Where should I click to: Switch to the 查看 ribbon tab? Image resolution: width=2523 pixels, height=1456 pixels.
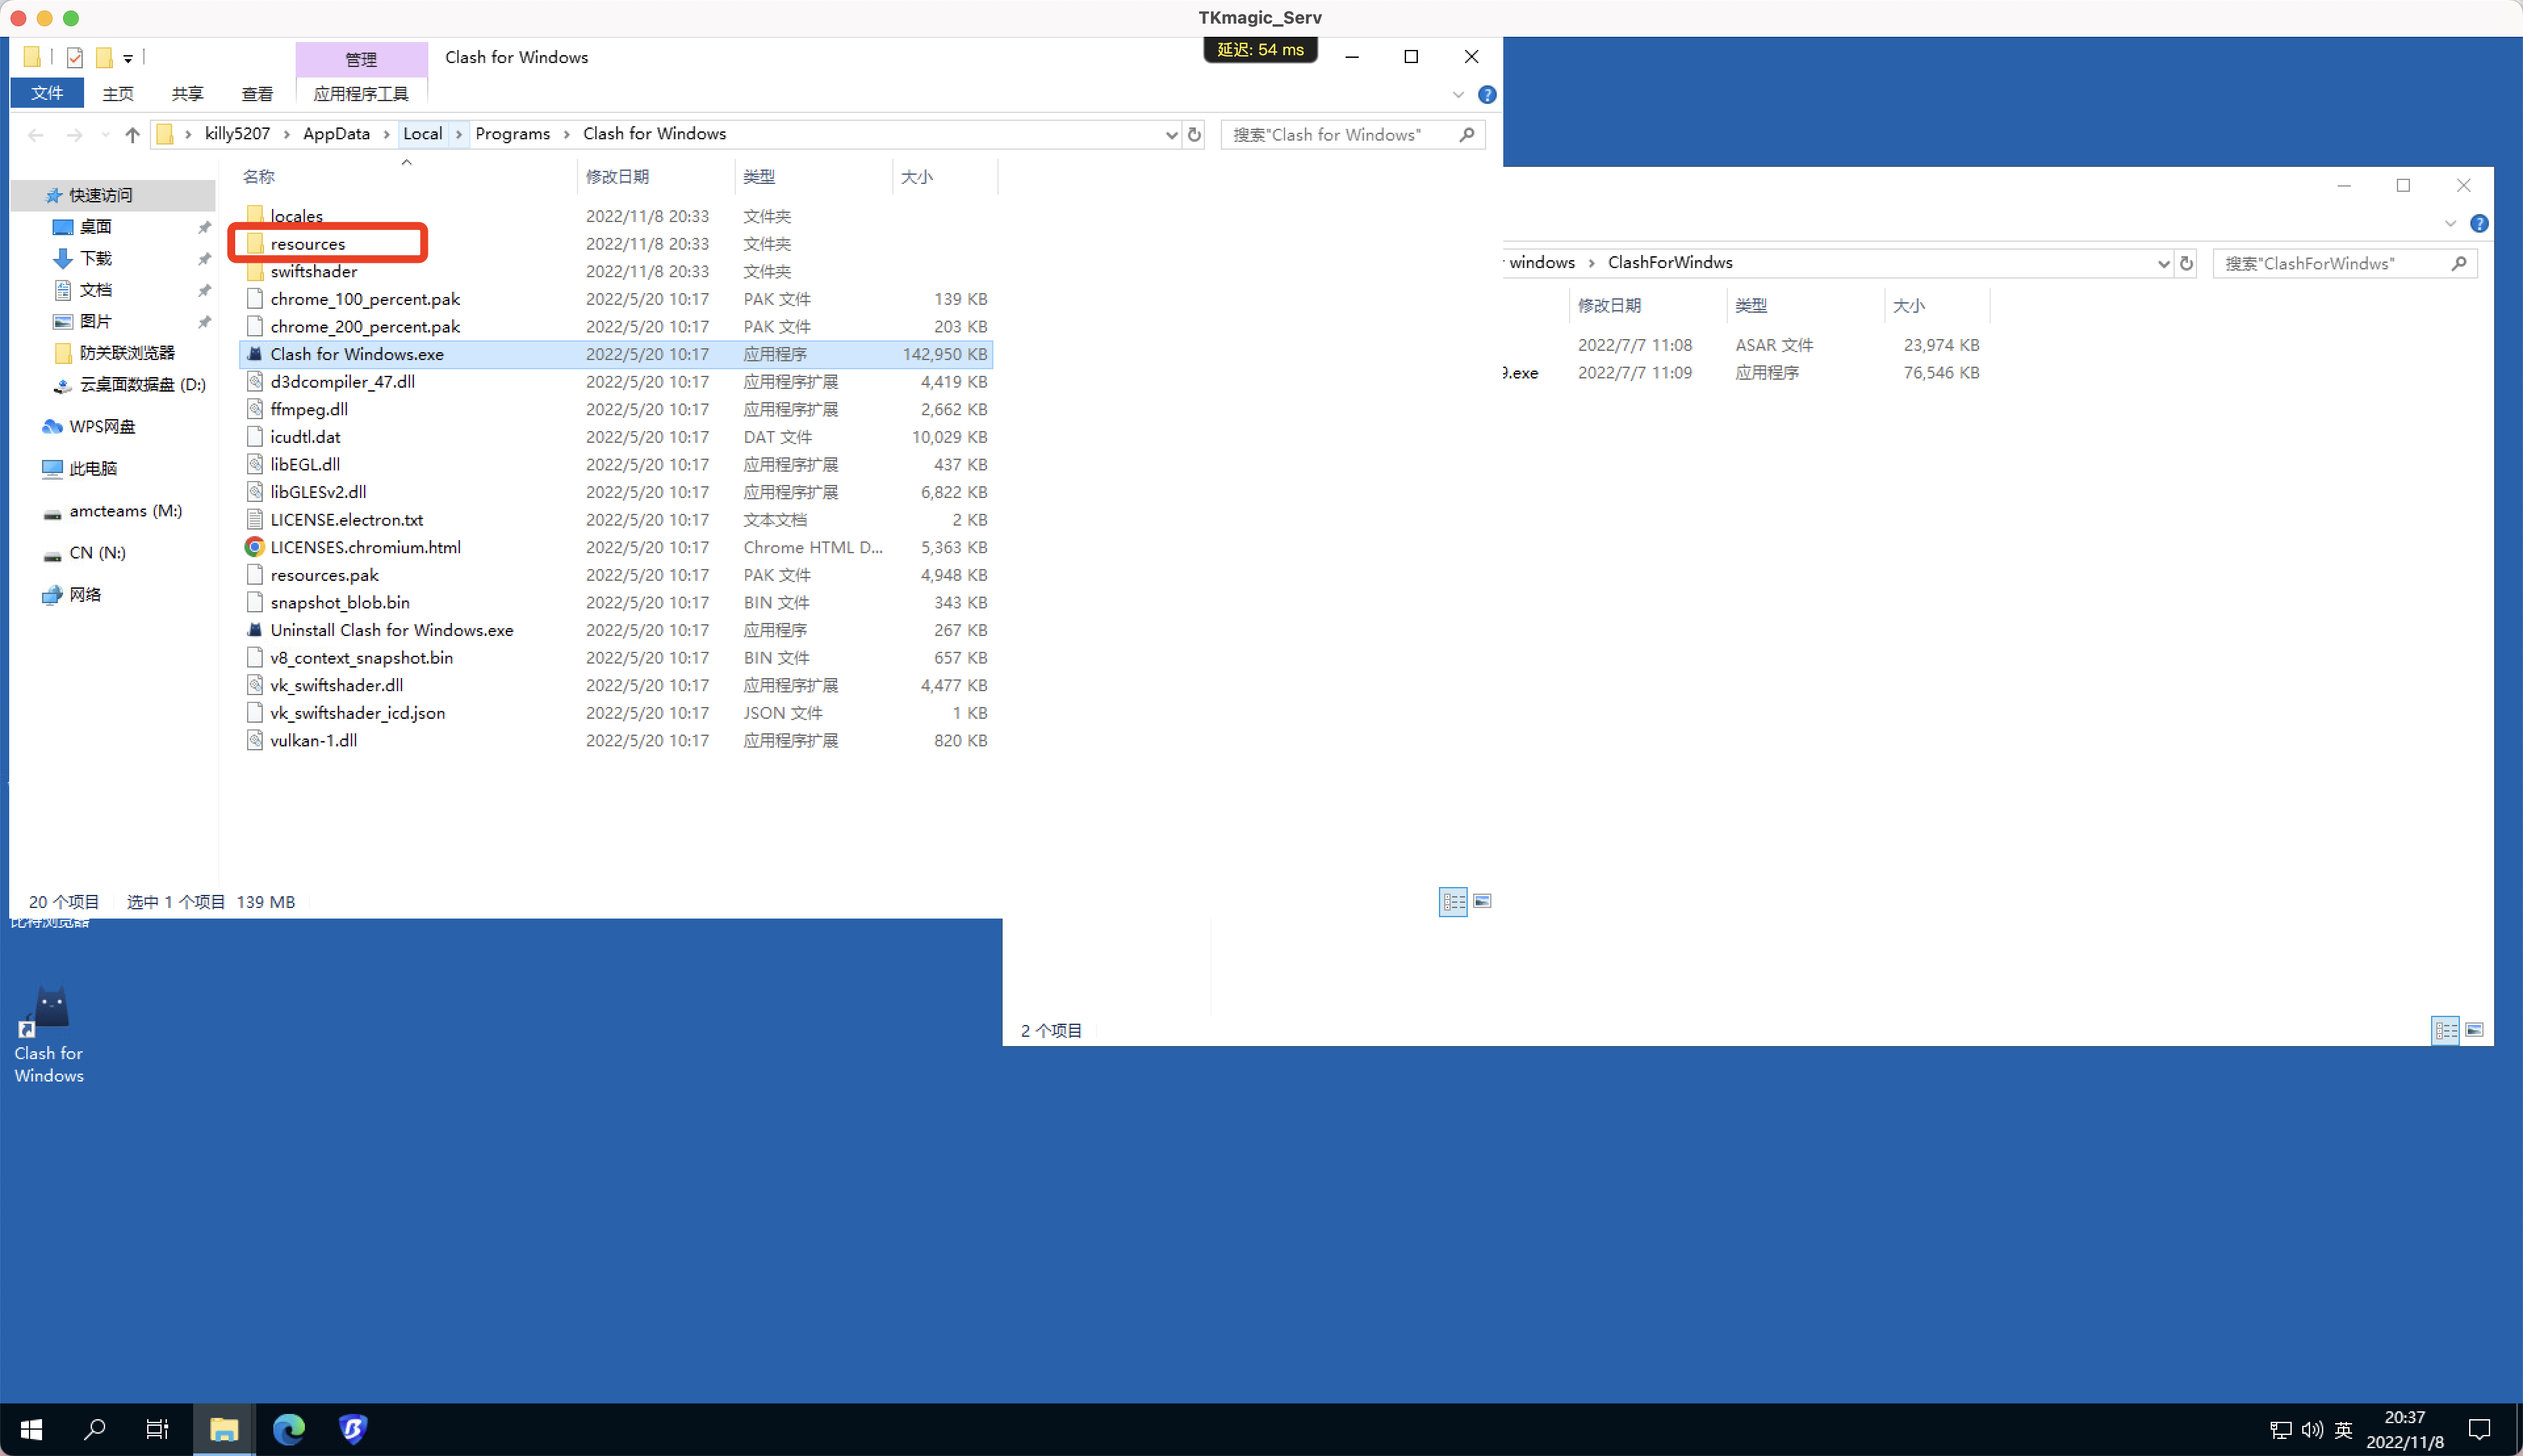257,93
